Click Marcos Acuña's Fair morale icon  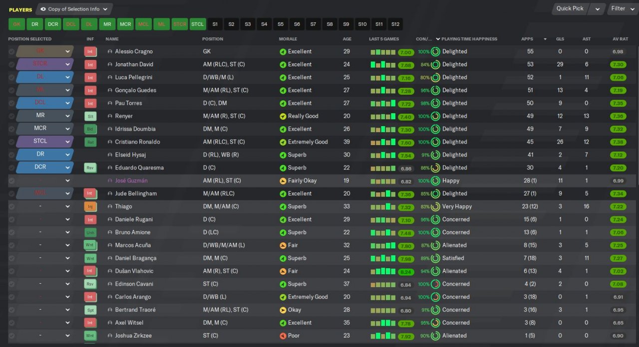tap(283, 245)
